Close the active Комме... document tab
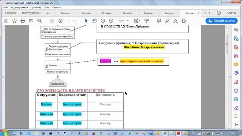 coord(198,13)
